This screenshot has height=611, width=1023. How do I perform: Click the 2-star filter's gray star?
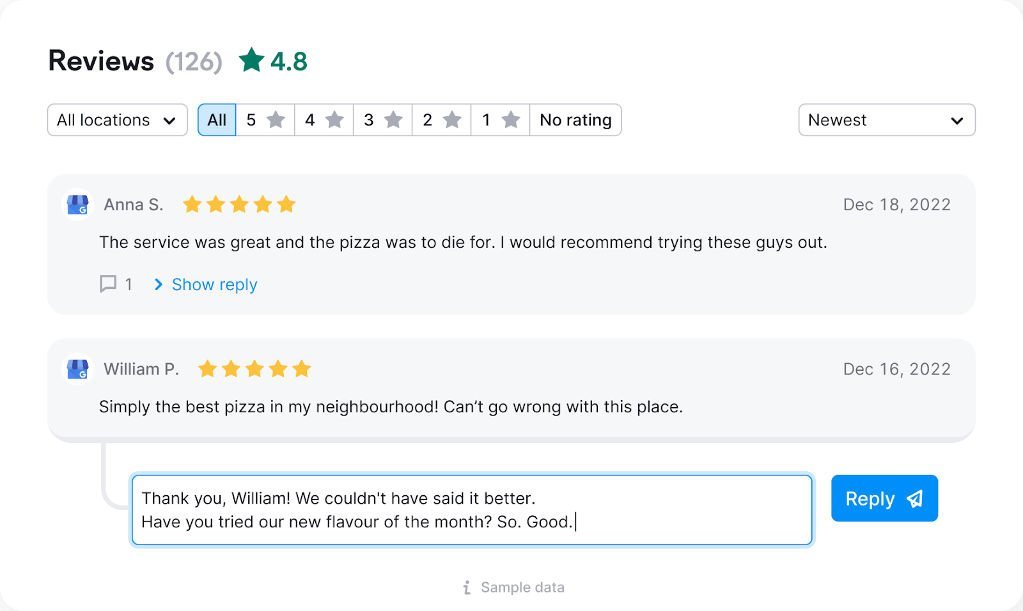coord(453,120)
